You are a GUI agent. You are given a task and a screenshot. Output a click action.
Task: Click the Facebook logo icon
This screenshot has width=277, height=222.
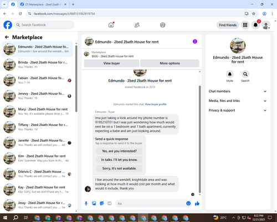tap(8, 25)
